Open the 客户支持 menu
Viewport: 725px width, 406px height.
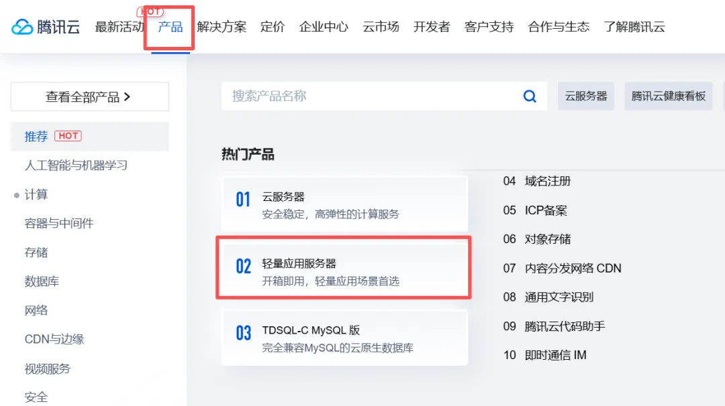pos(489,27)
